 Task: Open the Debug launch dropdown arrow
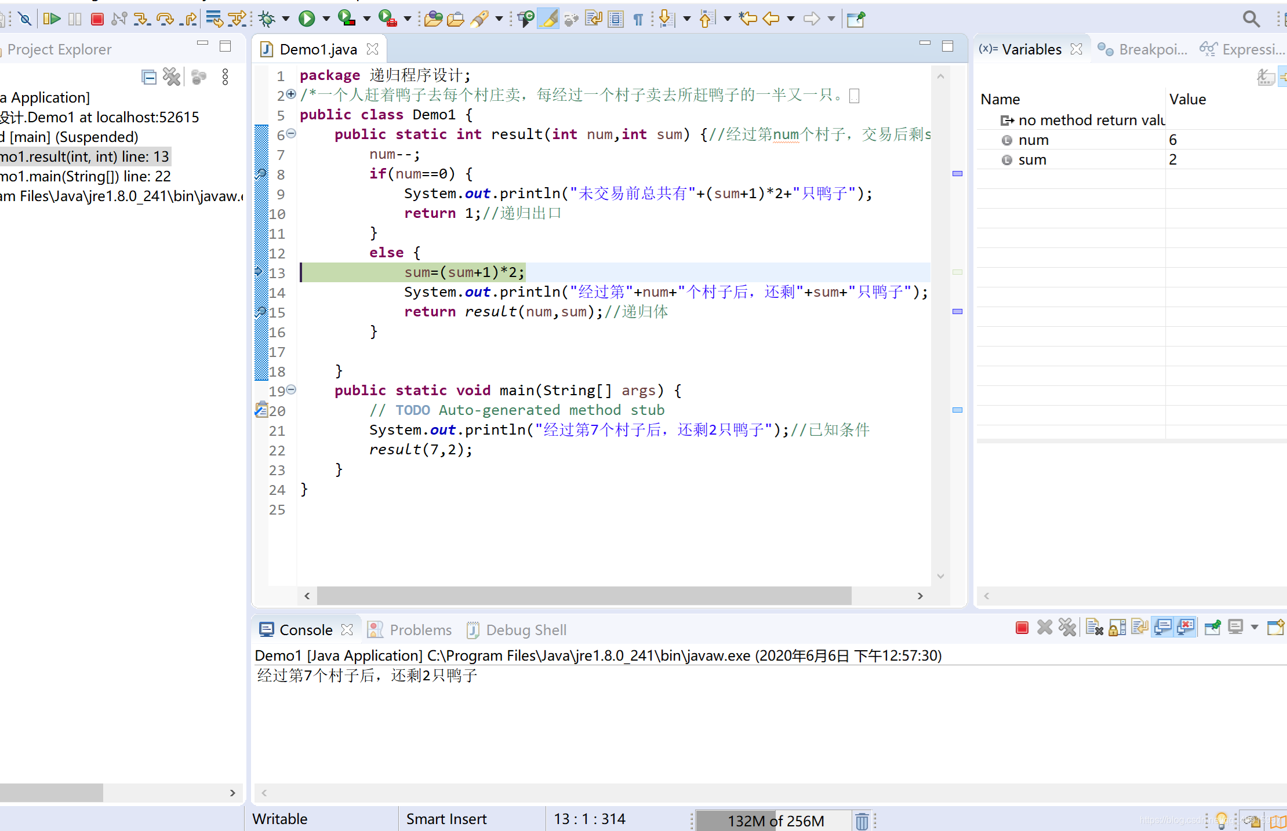click(x=286, y=19)
